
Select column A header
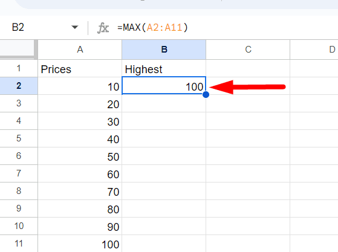coord(80,50)
